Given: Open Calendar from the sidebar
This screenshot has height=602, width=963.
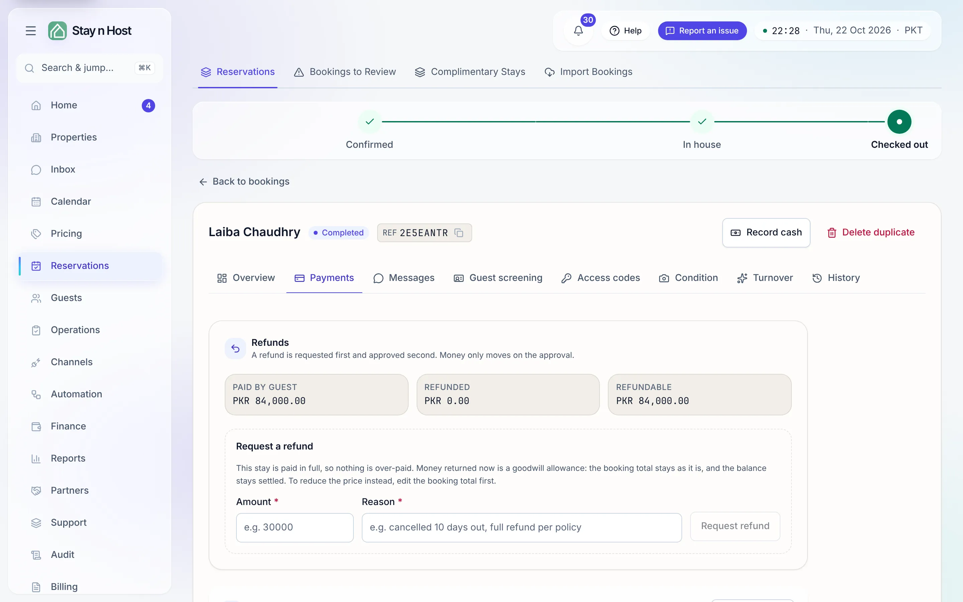Looking at the screenshot, I should point(90,201).
